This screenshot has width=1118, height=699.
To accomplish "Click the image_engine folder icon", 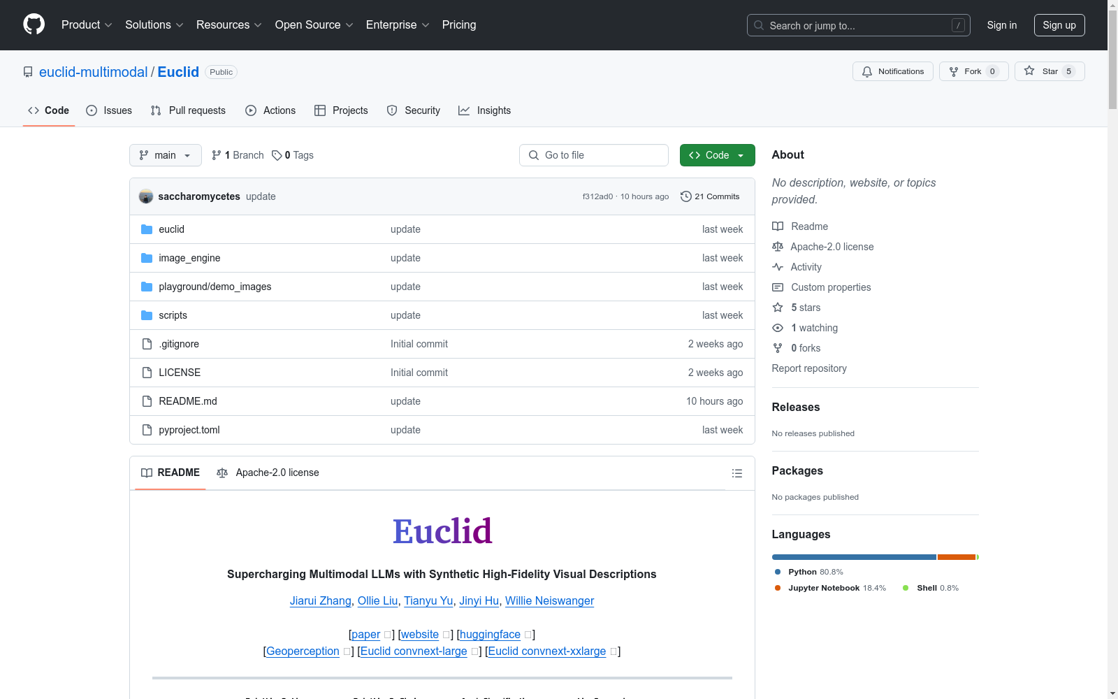I will point(147,258).
